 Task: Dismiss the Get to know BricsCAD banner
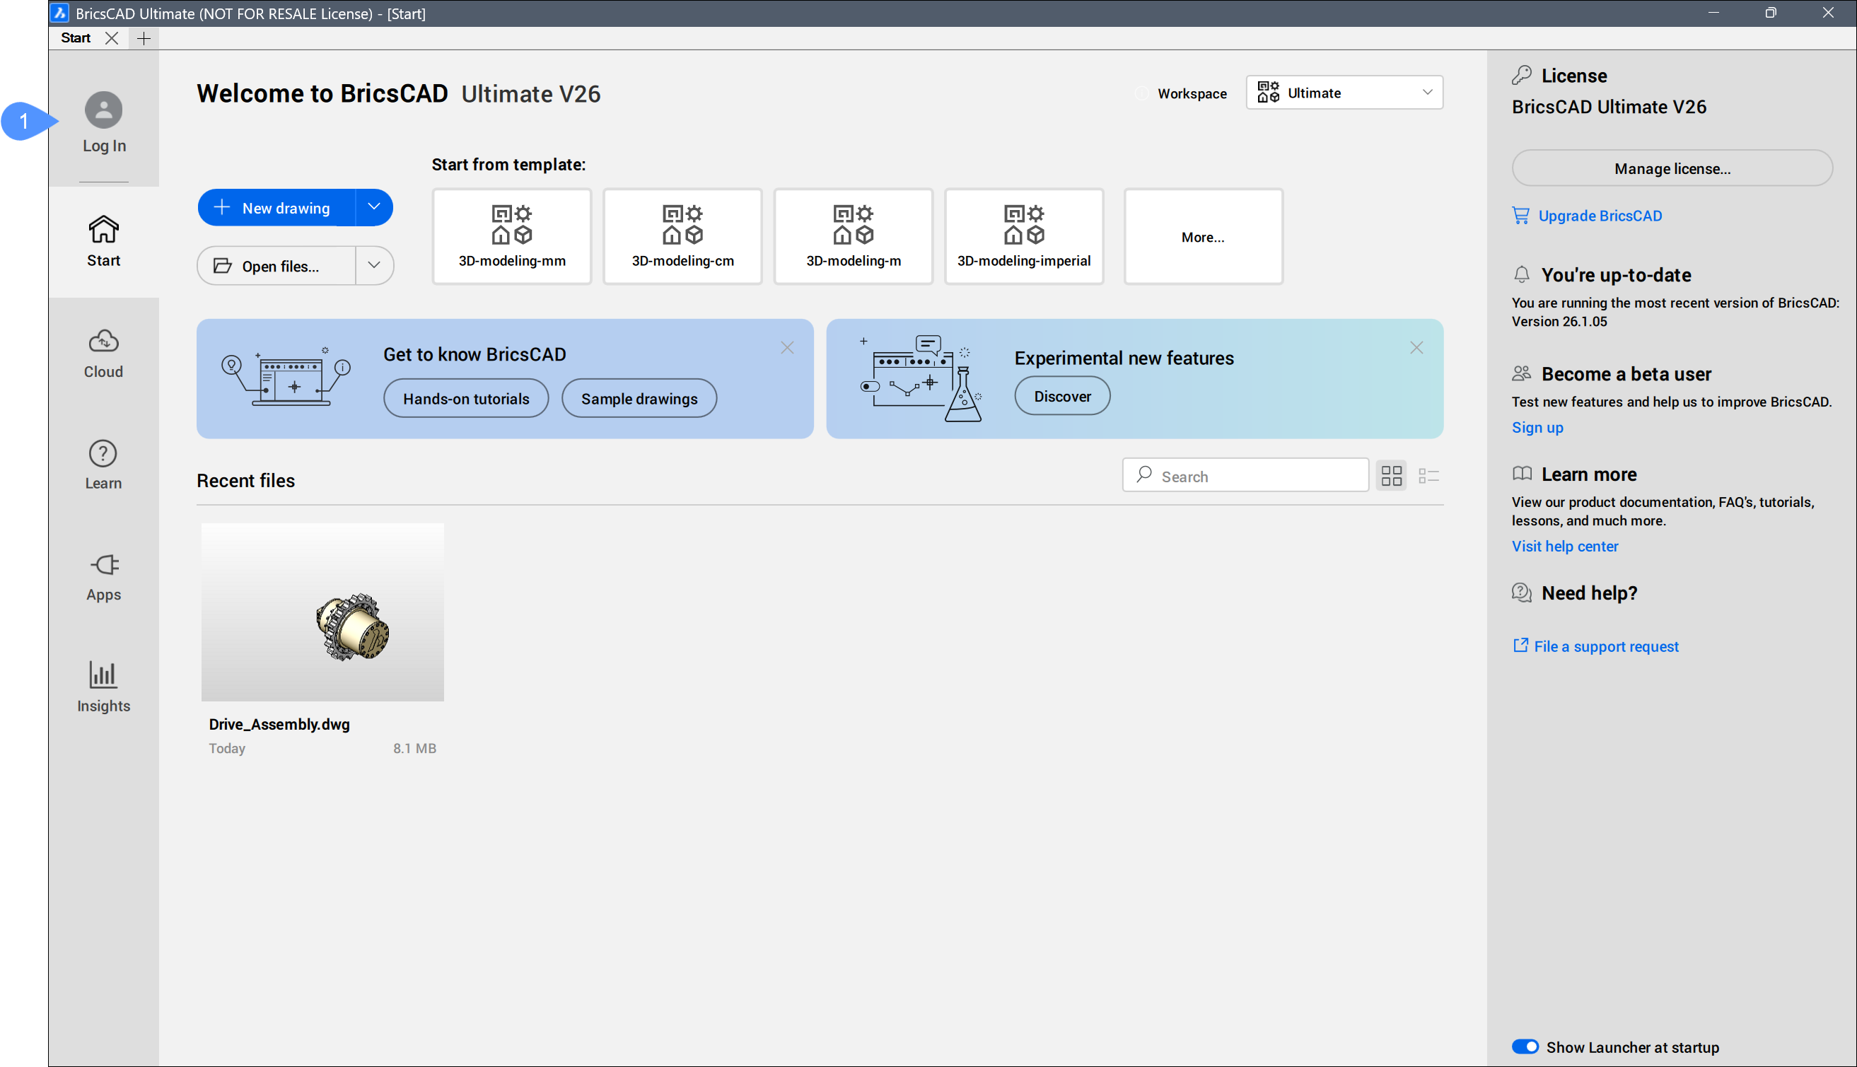click(x=787, y=347)
